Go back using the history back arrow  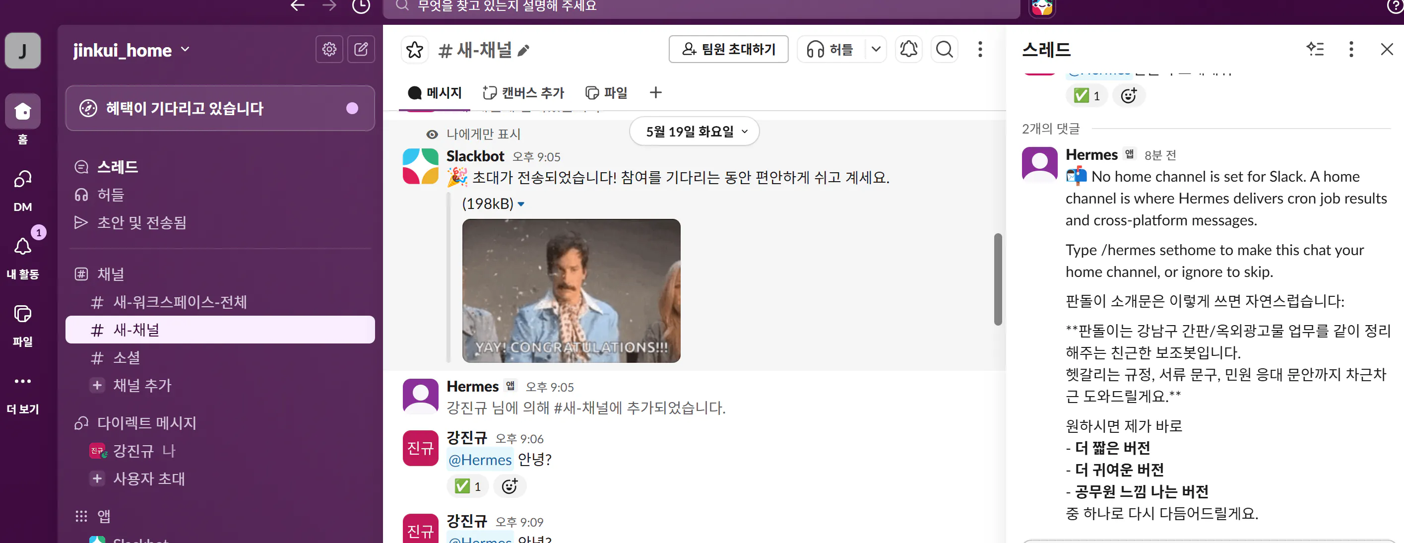coord(298,6)
